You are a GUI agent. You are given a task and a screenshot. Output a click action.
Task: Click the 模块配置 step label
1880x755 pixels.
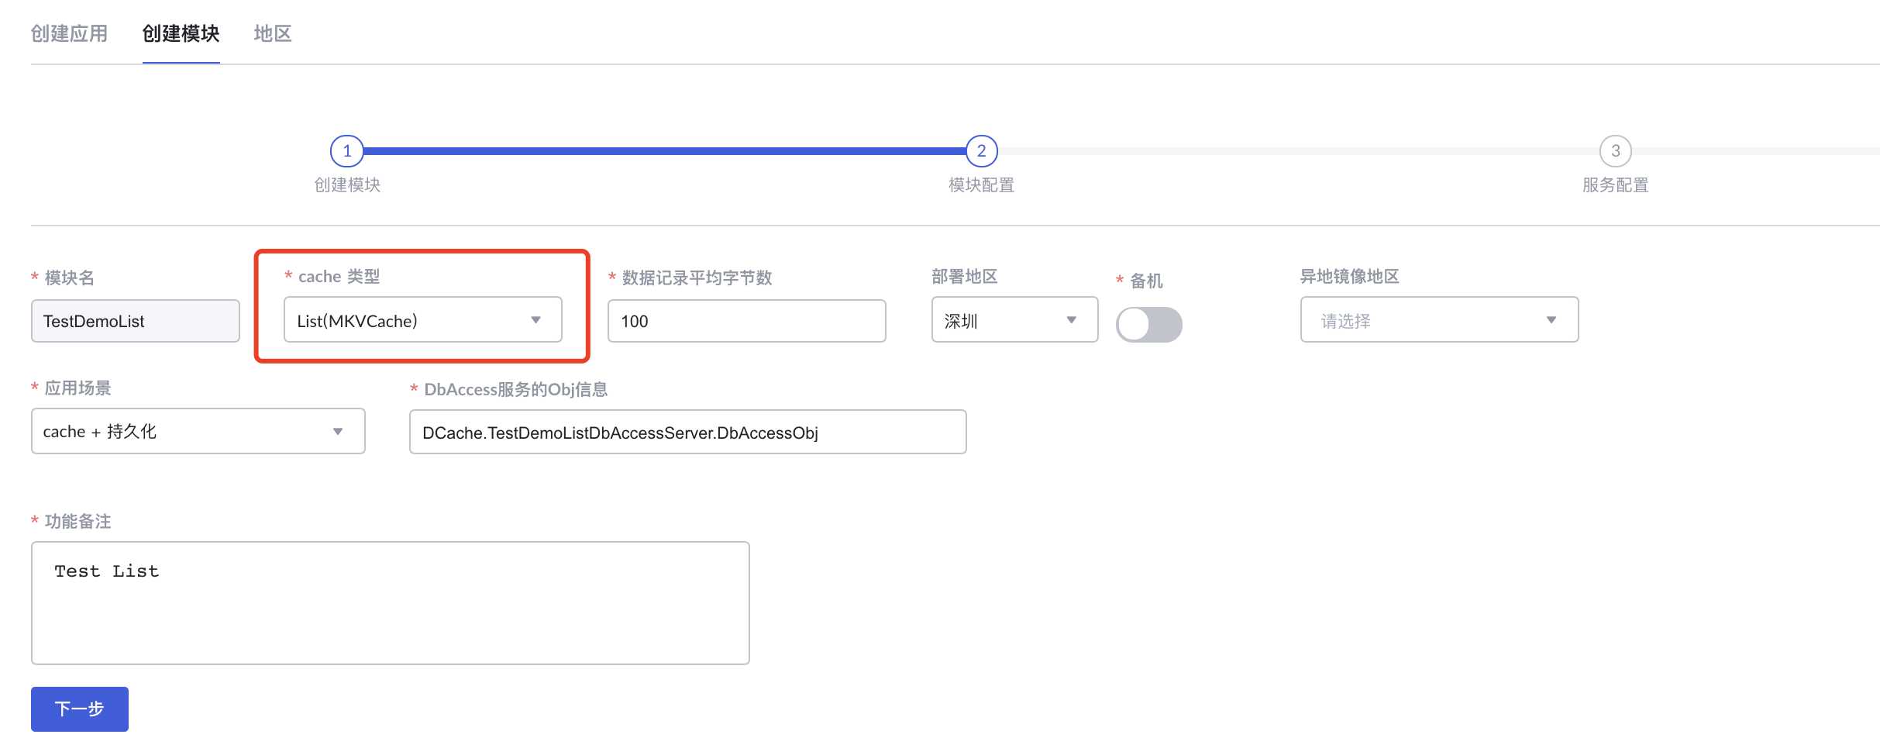[981, 185]
